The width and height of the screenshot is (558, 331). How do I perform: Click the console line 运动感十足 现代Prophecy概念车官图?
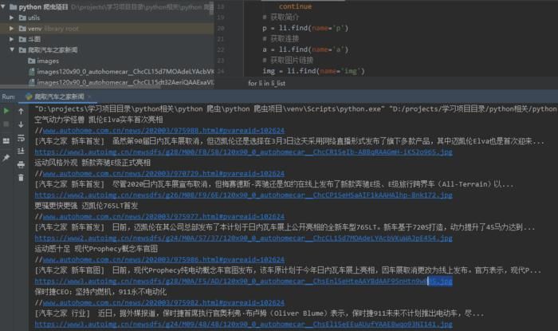96,249
